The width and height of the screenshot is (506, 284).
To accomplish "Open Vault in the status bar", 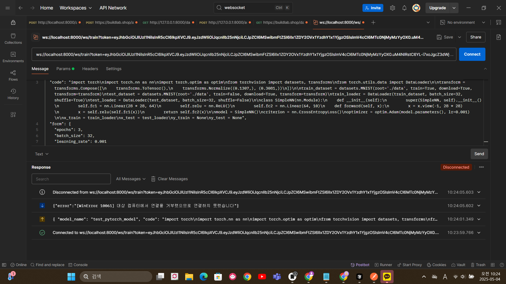I will pyautogui.click(x=458, y=265).
